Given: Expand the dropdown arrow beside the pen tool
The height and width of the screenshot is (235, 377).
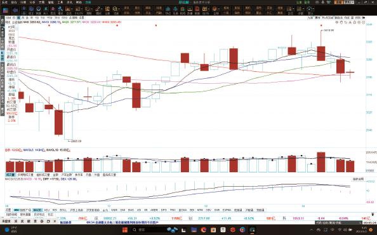Looking at the screenshot, I should (x=102, y=10).
